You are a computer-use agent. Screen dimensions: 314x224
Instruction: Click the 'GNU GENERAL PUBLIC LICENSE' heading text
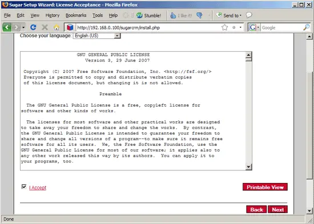114,55
